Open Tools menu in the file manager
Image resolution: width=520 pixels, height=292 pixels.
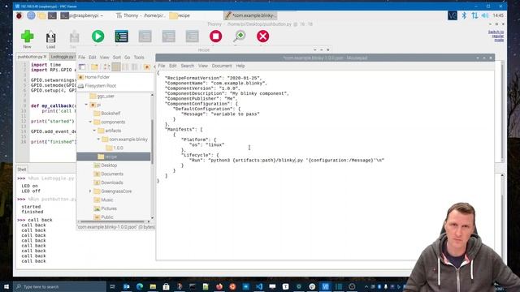139,58
